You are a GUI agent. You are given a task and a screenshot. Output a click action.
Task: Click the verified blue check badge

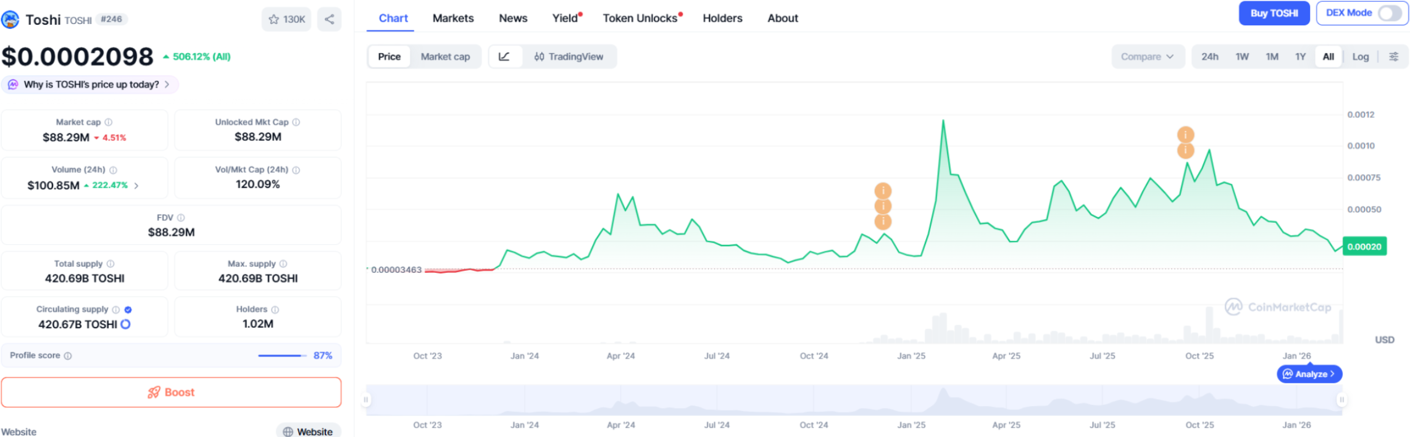[128, 309]
